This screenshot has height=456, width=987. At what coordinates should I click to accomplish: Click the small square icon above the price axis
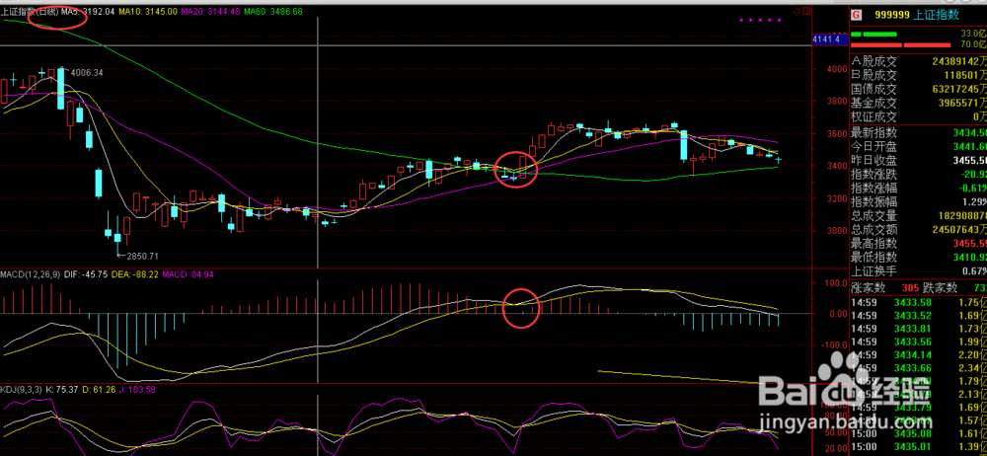point(805,11)
